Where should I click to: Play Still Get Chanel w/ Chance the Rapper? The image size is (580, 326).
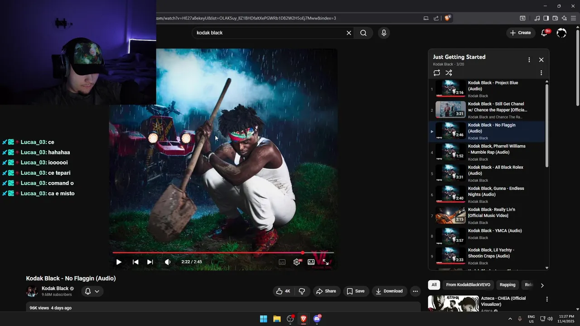487,110
